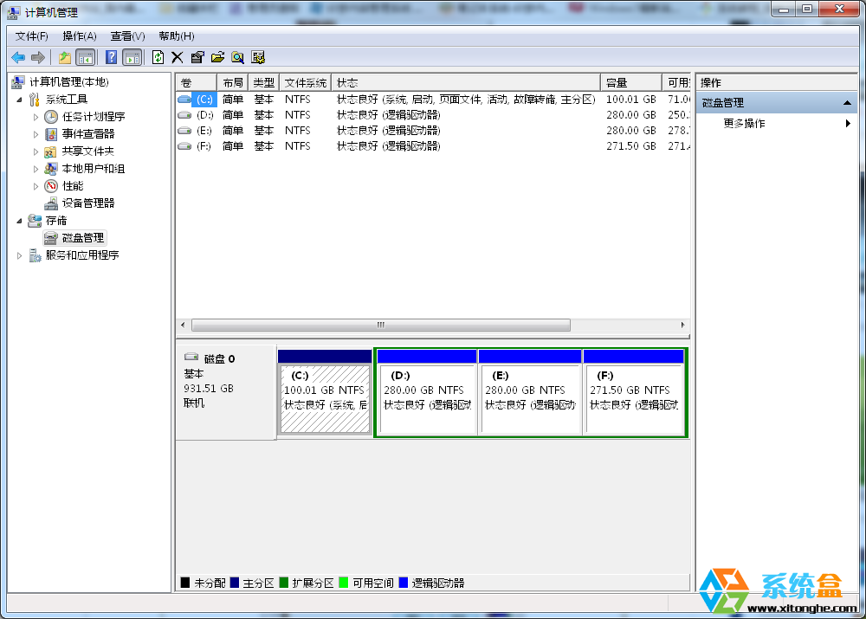Select 设备管理器 in the tree

87,203
